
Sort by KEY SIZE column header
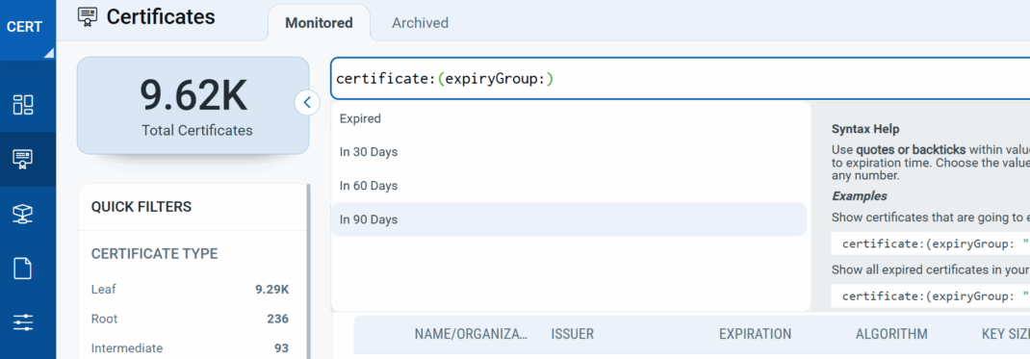[1005, 334]
